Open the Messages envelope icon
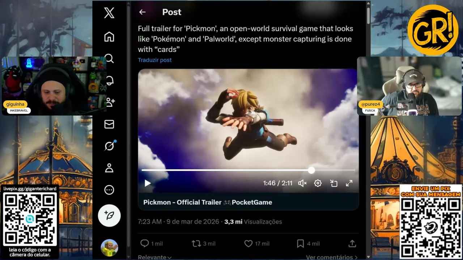 (x=109, y=124)
